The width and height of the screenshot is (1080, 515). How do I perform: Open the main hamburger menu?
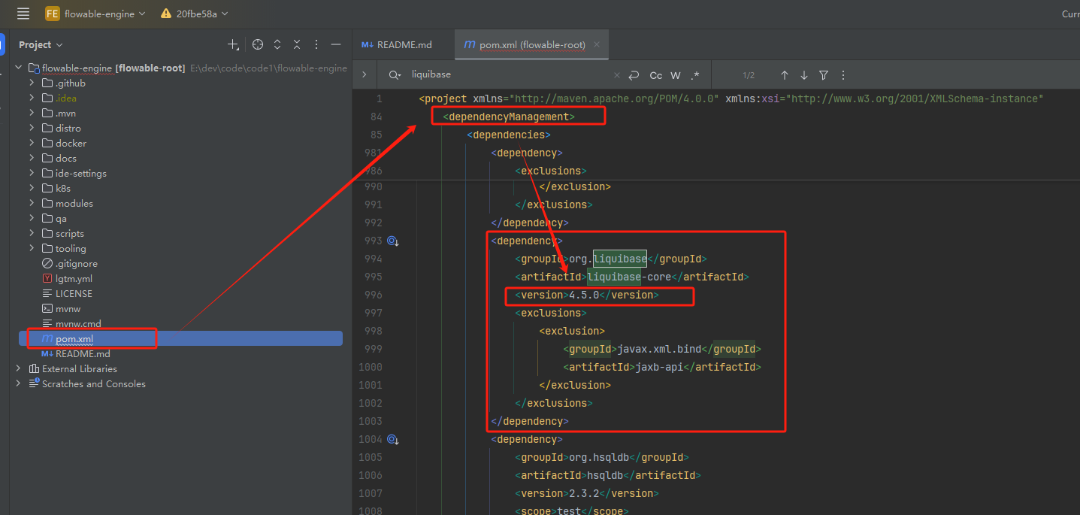click(x=23, y=14)
